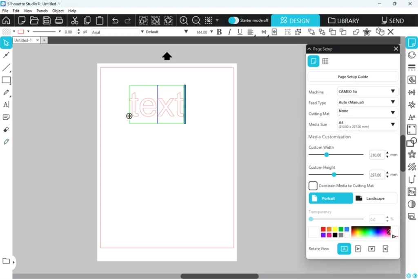This screenshot has height=279, width=418.
Task: Open the Machine dropdown showing CAMEO 5α
Action: (x=367, y=92)
